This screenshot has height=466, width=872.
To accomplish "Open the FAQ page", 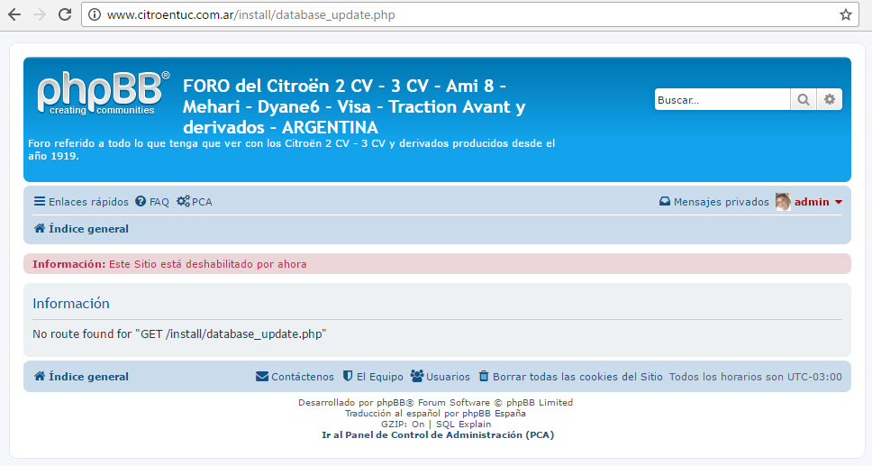I will coord(152,202).
